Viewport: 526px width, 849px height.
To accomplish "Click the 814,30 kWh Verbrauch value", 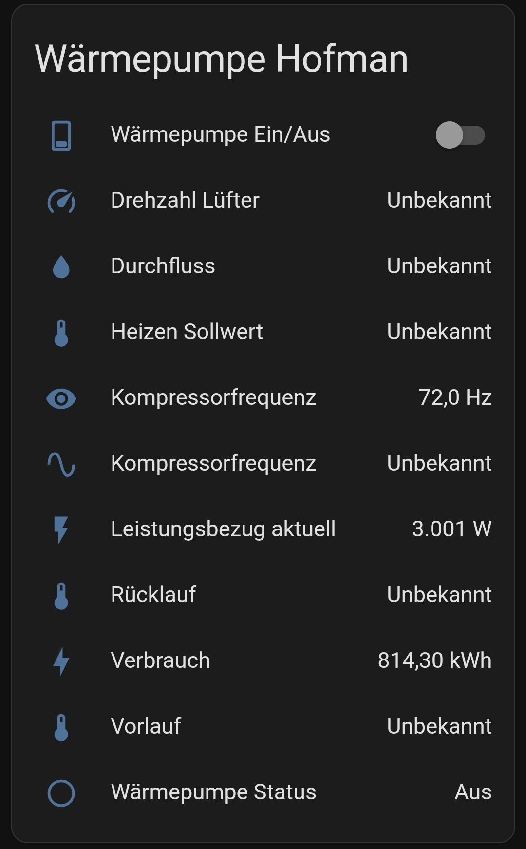I will click(434, 660).
